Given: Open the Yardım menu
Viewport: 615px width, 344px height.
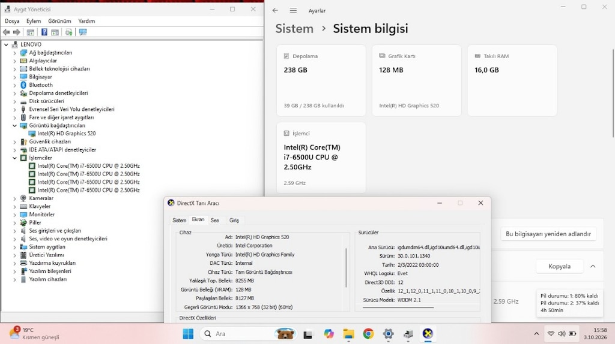Looking at the screenshot, I should [x=86, y=21].
